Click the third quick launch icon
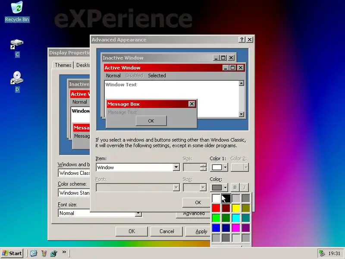Image resolution: width=345 pixels, height=259 pixels. click(53, 253)
